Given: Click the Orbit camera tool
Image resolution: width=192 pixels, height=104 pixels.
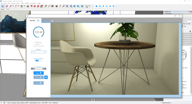Looking at the screenshot, I should pyautogui.click(x=57, y=6).
